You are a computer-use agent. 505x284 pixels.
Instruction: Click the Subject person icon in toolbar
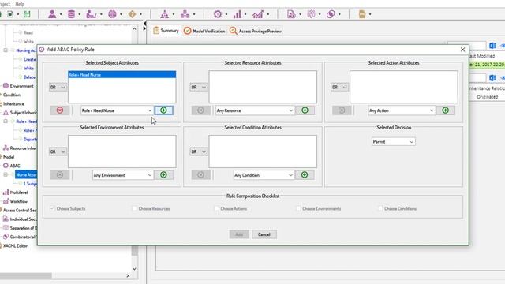point(52,14)
